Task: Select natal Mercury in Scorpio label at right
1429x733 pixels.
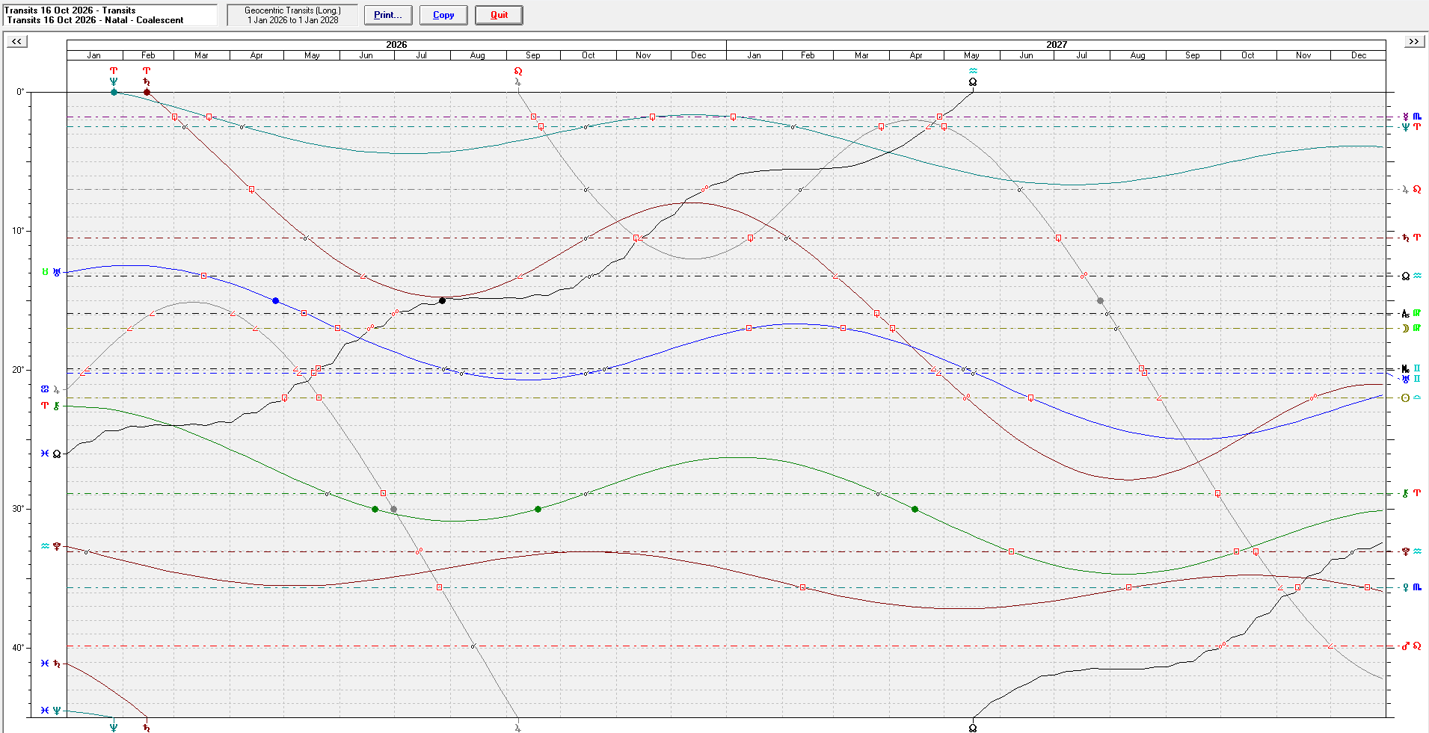Action: 1411,117
